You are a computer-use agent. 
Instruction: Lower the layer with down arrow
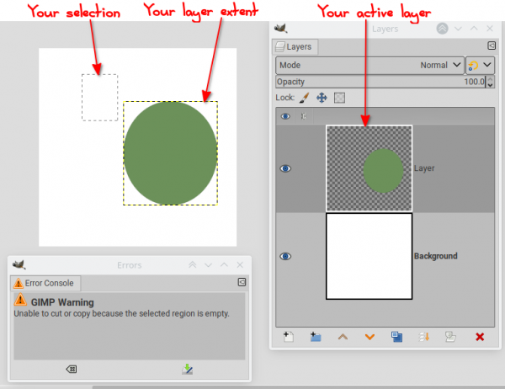(x=369, y=337)
